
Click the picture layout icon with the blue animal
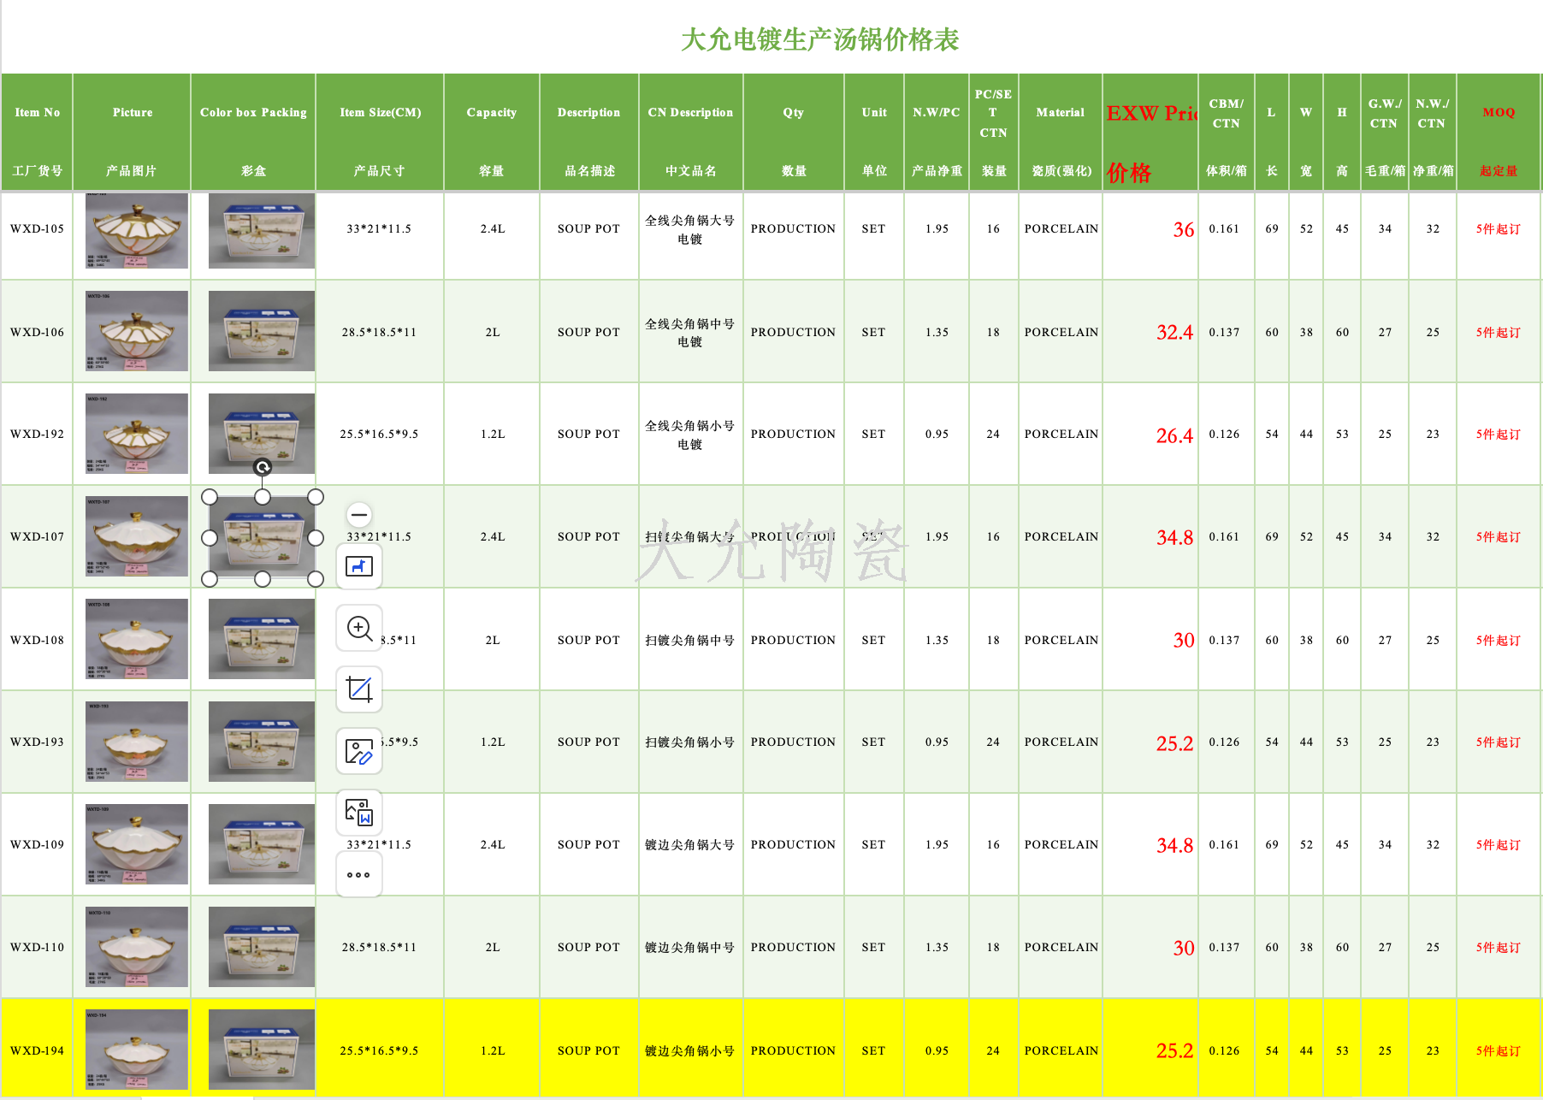pos(359,566)
